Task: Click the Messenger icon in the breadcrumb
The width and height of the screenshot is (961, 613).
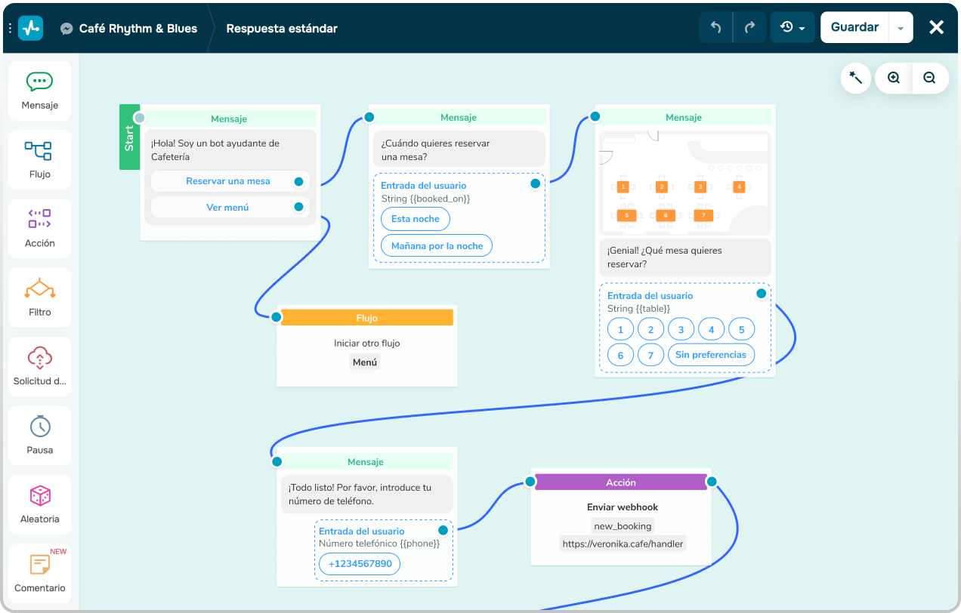Action: (x=66, y=29)
